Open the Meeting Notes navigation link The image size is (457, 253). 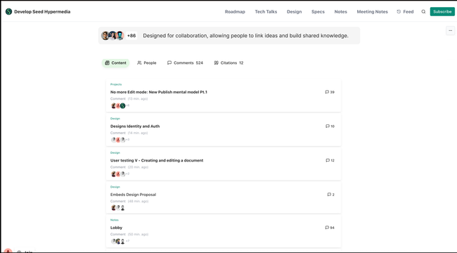pyautogui.click(x=372, y=12)
